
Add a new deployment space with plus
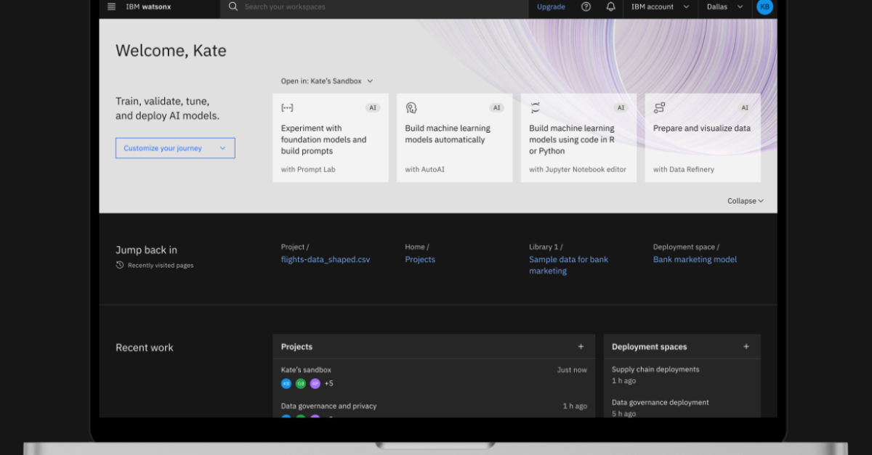(x=746, y=347)
